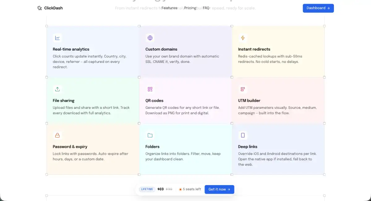Open the FAQ nav link
This screenshot has height=201, width=371.
[206, 8]
